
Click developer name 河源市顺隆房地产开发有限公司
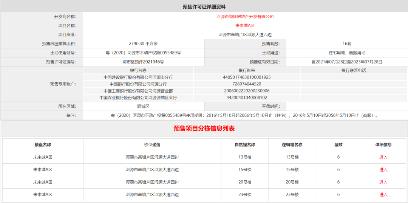point(245,17)
